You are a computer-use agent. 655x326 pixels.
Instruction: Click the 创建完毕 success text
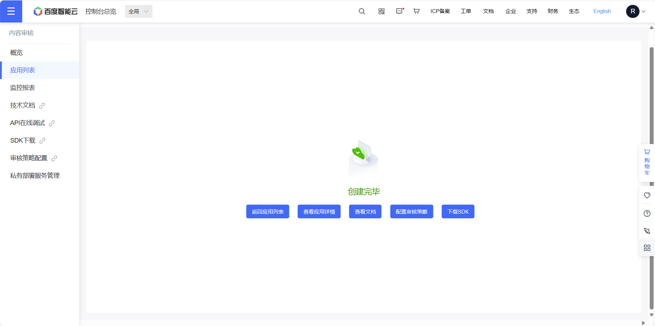click(x=364, y=191)
